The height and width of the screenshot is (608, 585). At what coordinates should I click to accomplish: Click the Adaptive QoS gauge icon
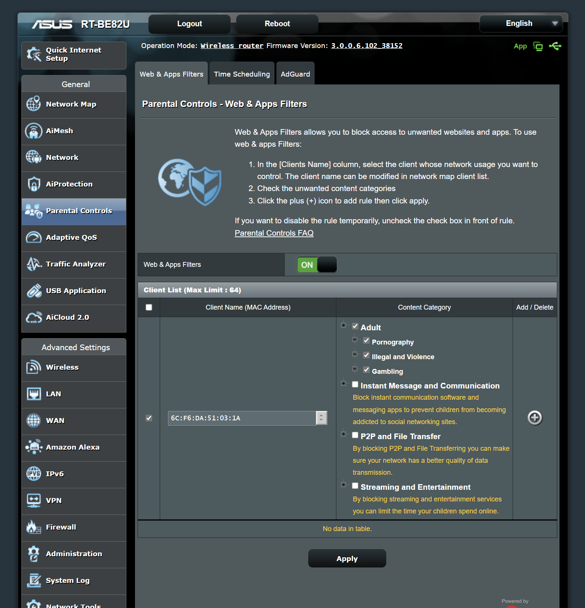click(34, 237)
